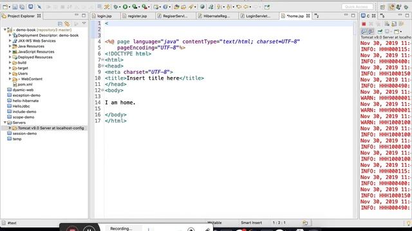Switch to the login.jsp tab

coord(104,16)
